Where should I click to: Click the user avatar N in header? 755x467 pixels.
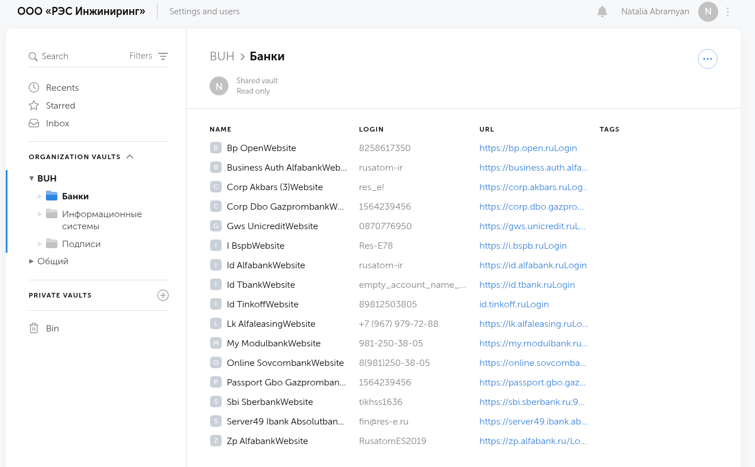tap(708, 11)
